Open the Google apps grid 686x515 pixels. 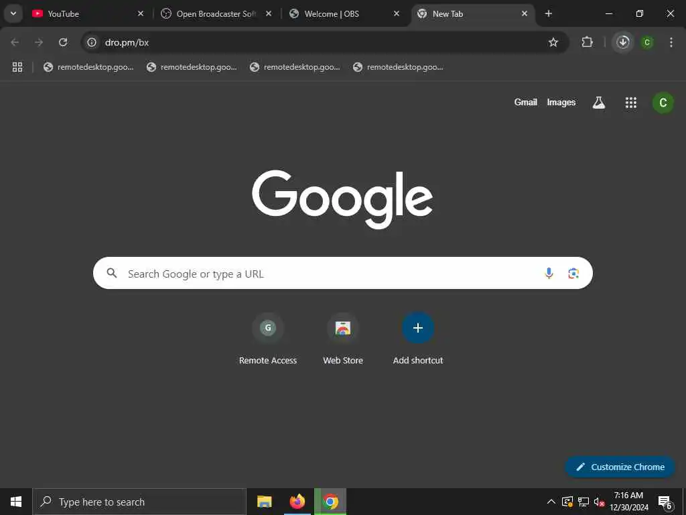pyautogui.click(x=631, y=103)
